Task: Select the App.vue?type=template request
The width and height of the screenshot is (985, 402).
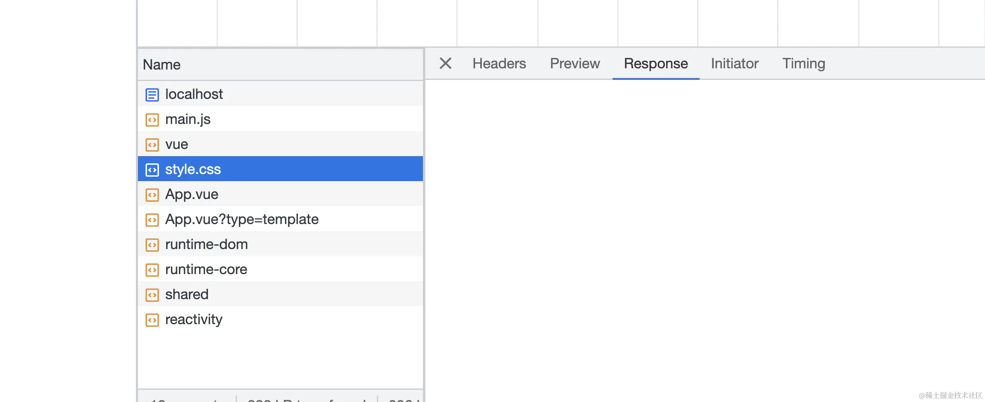Action: 280,219
